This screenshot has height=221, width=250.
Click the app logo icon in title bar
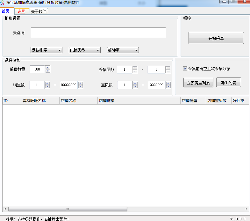click(2, 3)
